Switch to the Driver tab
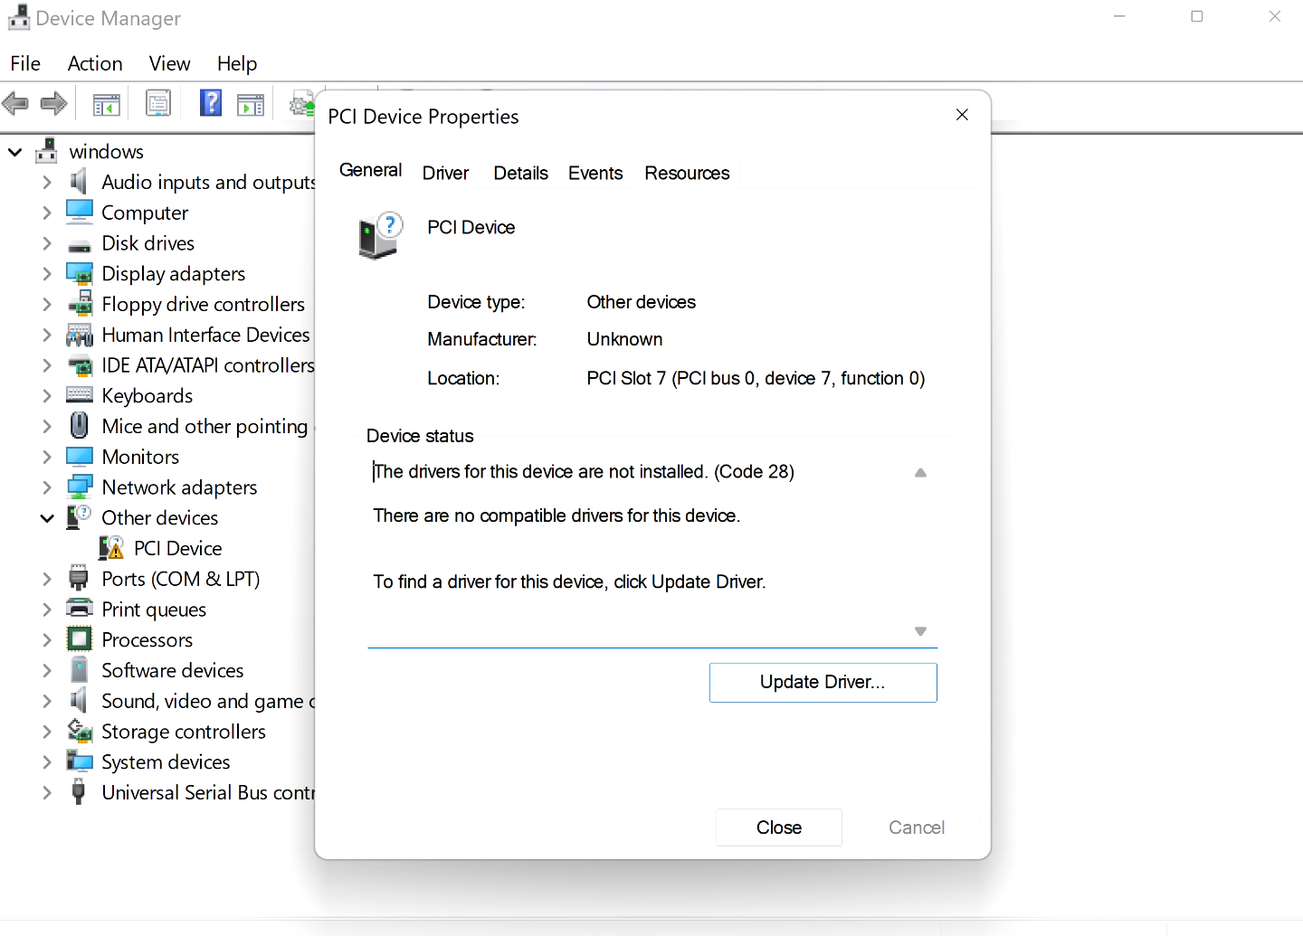This screenshot has height=936, width=1303. pos(445,173)
